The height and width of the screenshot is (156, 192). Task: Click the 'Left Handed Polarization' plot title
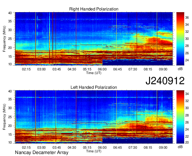coord(94,87)
